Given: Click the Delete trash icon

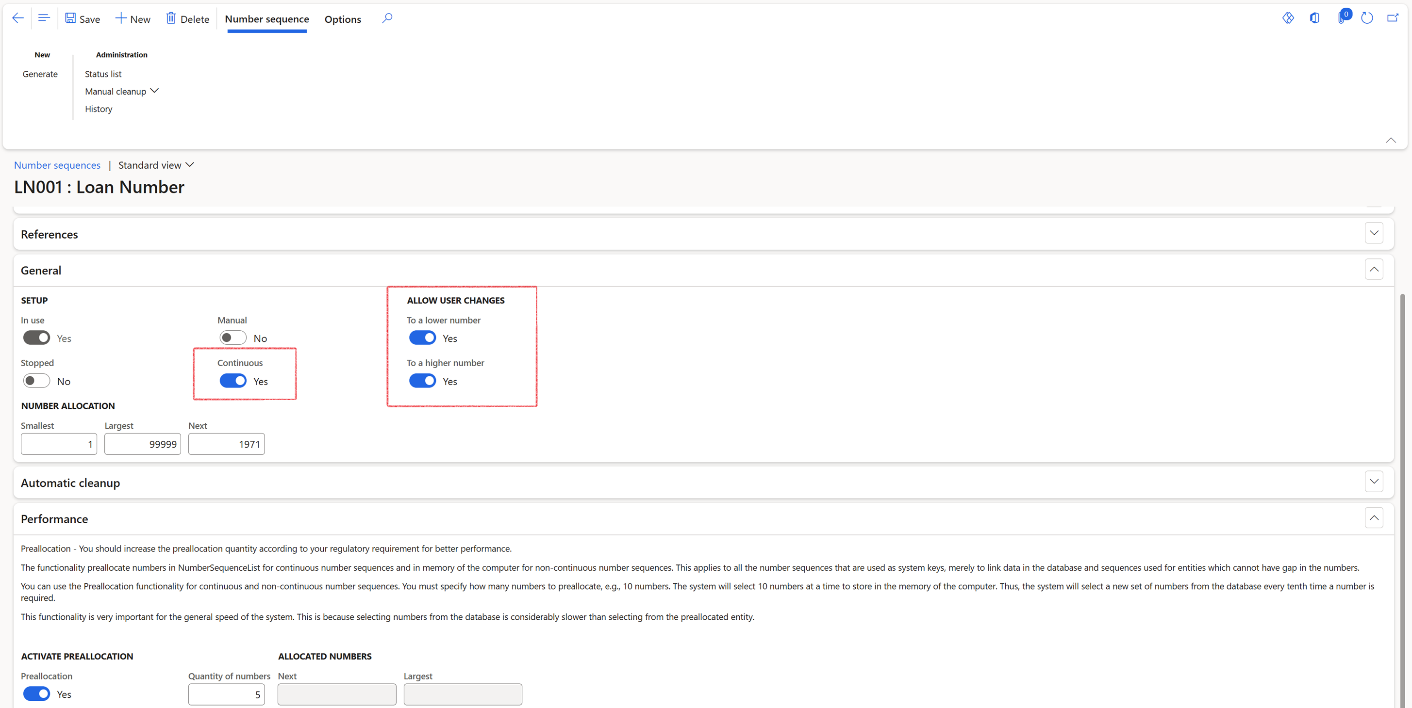Looking at the screenshot, I should 171,18.
